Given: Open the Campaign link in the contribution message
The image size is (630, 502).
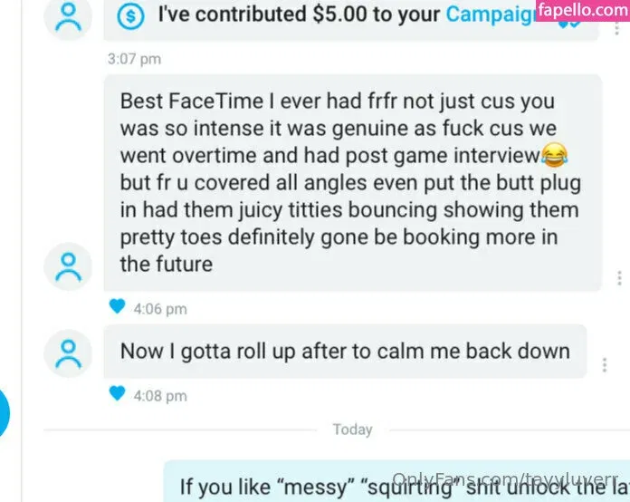Looking at the screenshot, I should (x=491, y=14).
